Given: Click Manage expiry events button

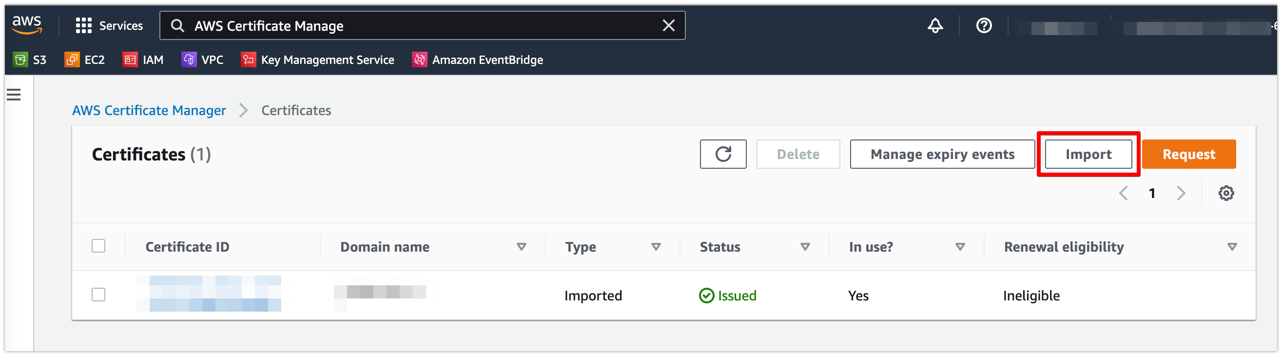Looking at the screenshot, I should [x=942, y=155].
